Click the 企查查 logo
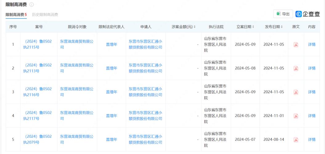The width and height of the screenshot is (325, 154). point(308,14)
